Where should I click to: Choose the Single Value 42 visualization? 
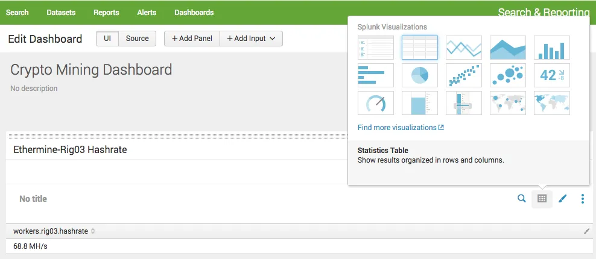[x=552, y=75]
